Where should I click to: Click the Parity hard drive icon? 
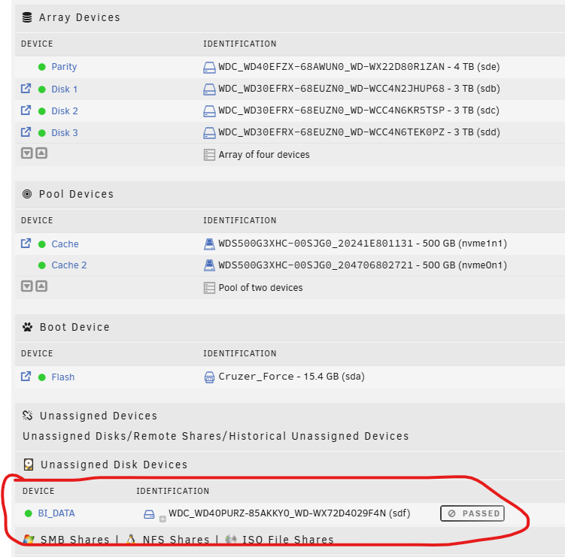pyautogui.click(x=209, y=68)
